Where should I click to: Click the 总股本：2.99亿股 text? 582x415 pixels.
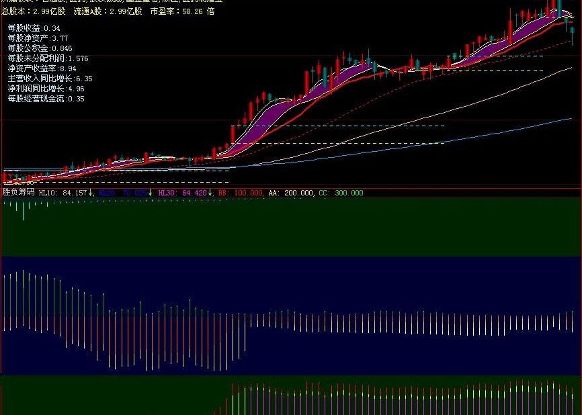tap(34, 11)
